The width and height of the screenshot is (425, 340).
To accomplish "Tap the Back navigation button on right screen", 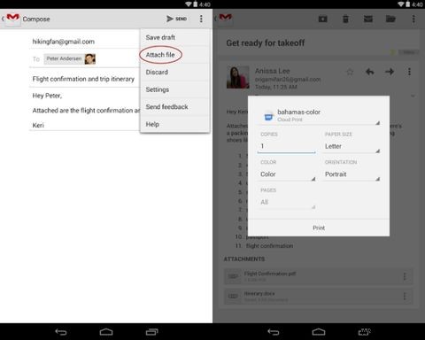I will 274,332.
